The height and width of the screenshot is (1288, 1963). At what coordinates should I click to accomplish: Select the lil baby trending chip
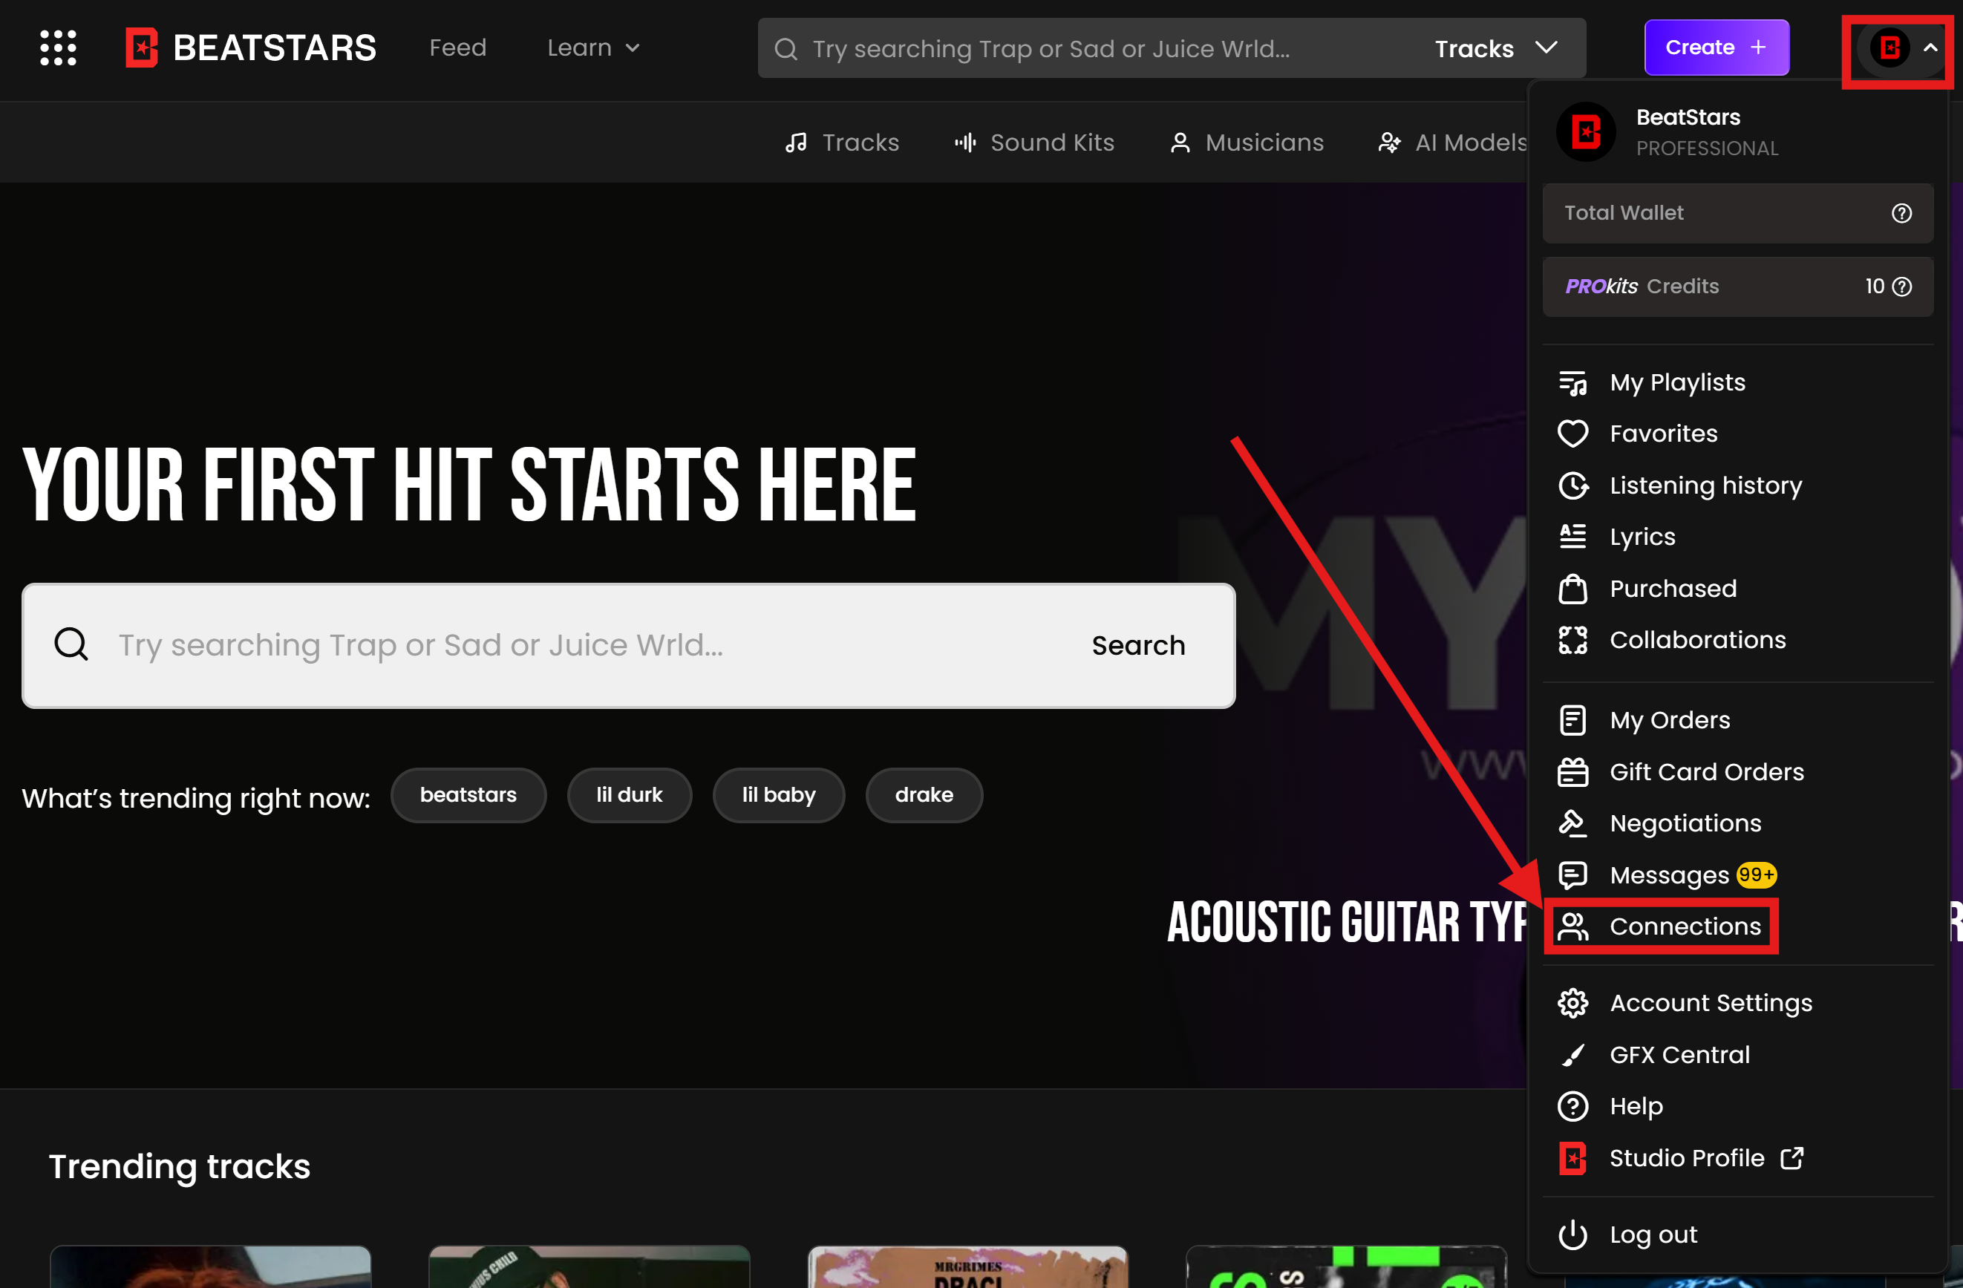point(779,795)
